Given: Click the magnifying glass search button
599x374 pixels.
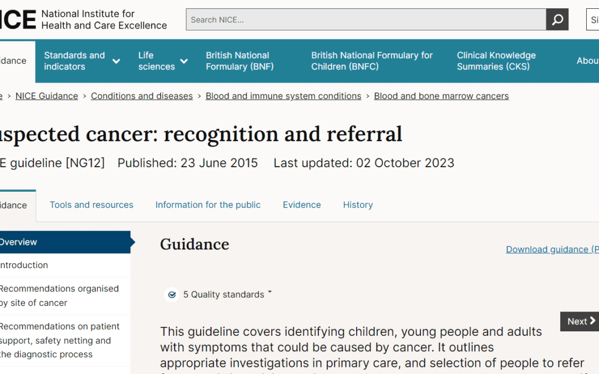Looking at the screenshot, I should click(557, 19).
